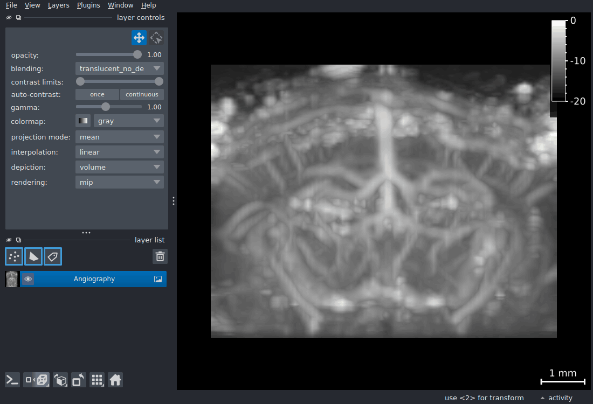
Task: Click auto-contrast continuous button
Action: pos(142,94)
